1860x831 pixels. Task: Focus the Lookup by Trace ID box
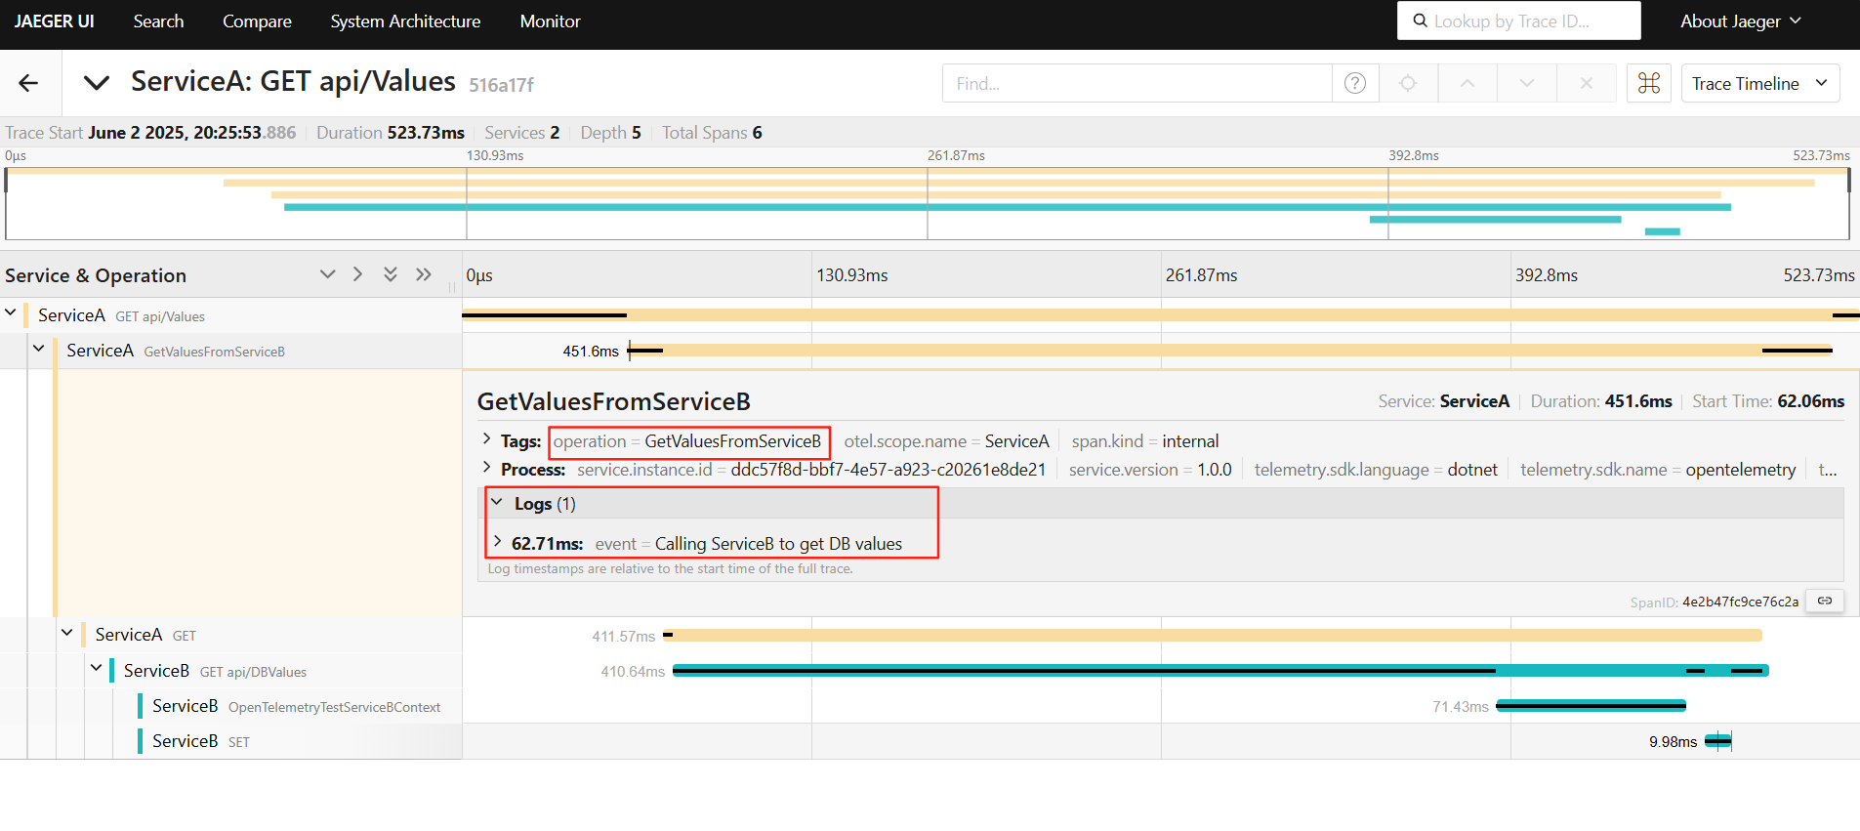[x=1519, y=21]
